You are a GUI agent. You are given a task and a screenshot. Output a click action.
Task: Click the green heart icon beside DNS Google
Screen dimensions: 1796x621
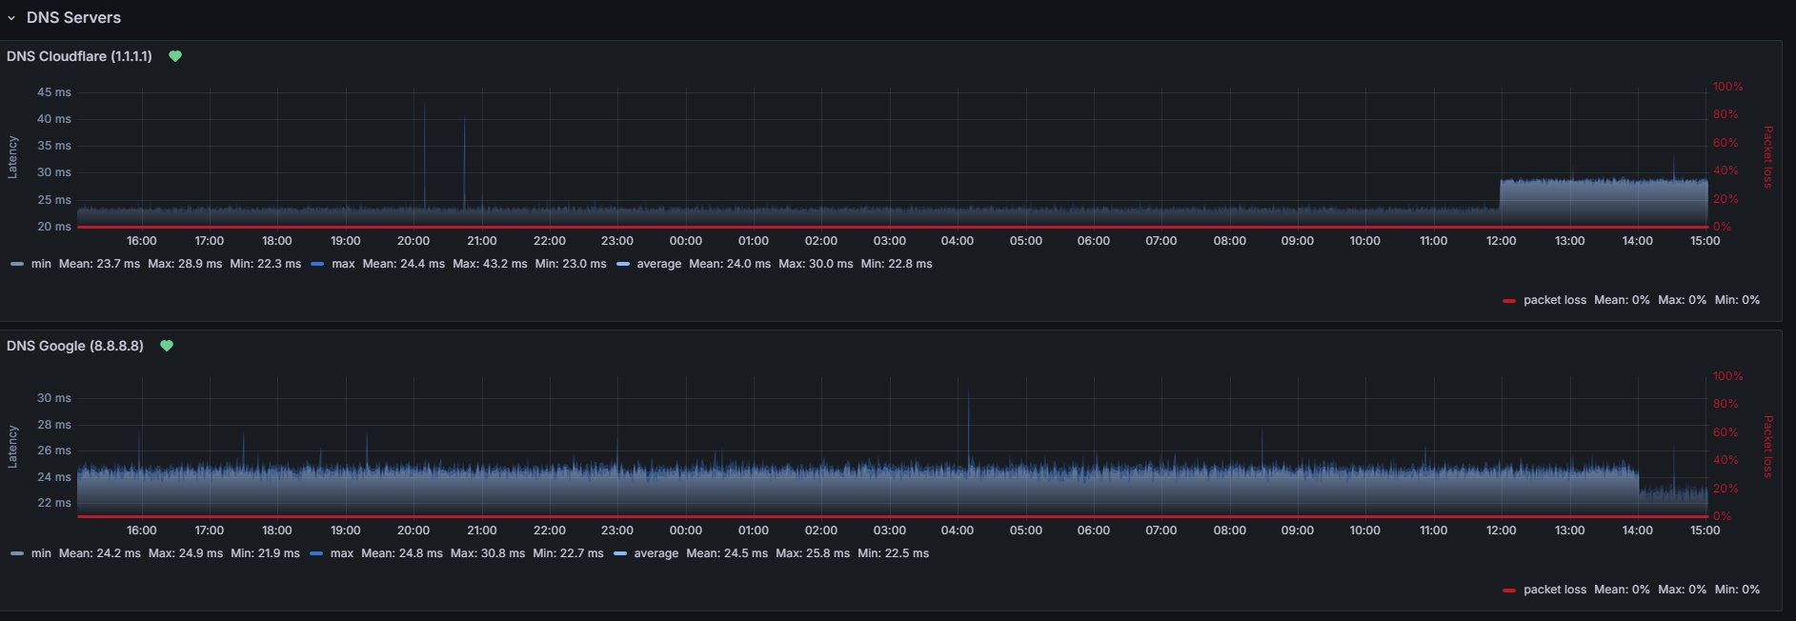pyautogui.click(x=167, y=346)
